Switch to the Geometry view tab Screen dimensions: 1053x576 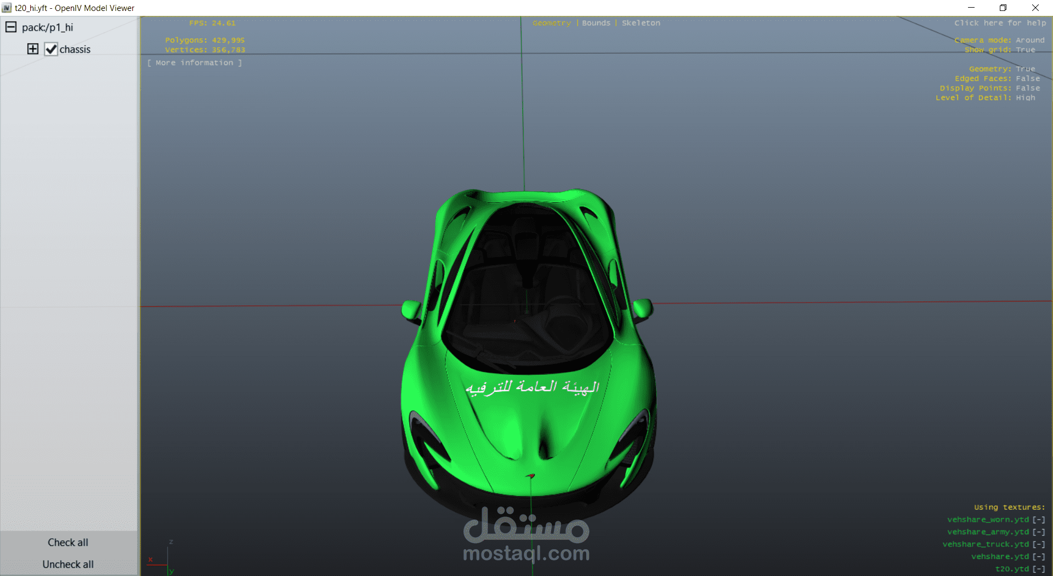[552, 23]
